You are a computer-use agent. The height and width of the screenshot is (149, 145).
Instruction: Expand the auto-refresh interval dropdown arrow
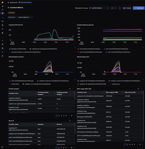coord(115,8)
